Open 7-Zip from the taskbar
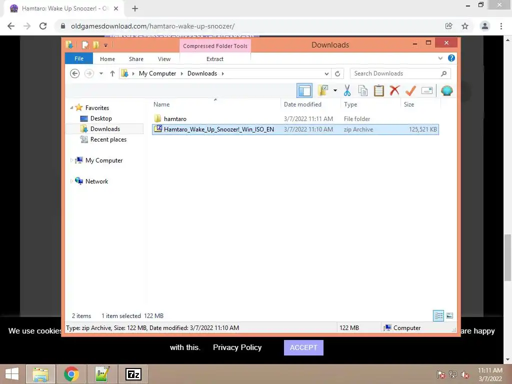The image size is (512, 384). pos(133,374)
